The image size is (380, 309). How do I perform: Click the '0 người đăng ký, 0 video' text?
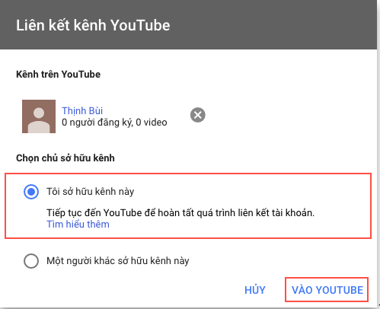click(x=114, y=123)
